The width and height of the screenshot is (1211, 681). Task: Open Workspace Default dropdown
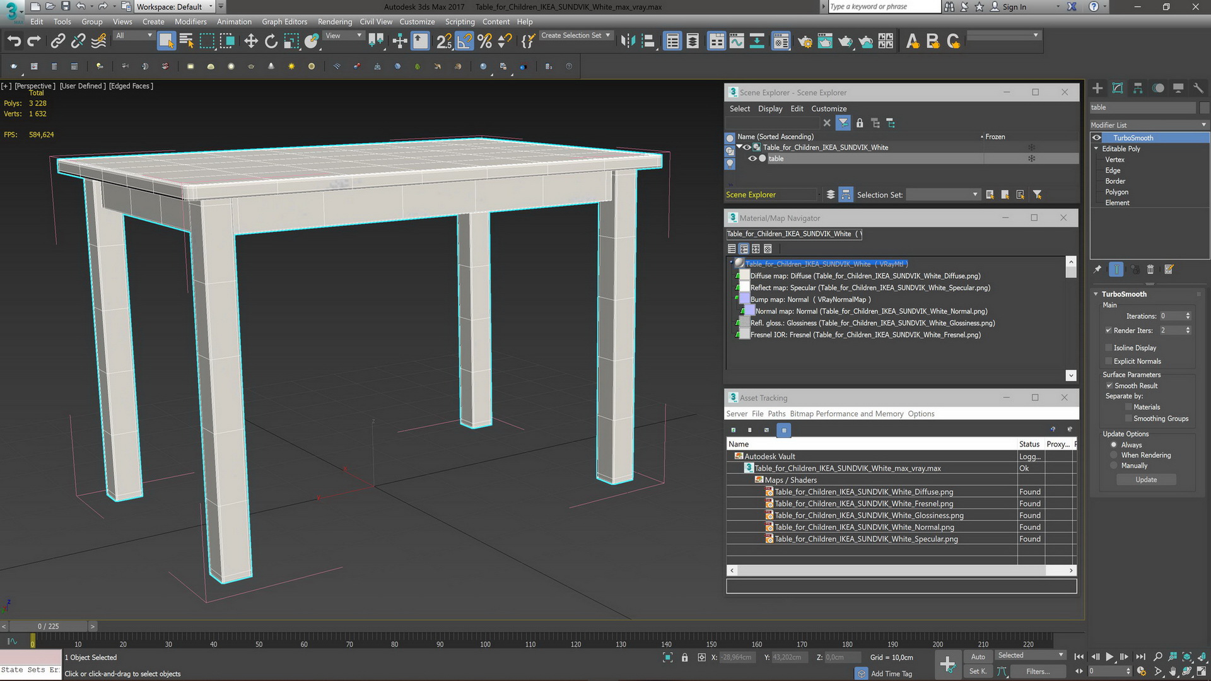(x=175, y=7)
